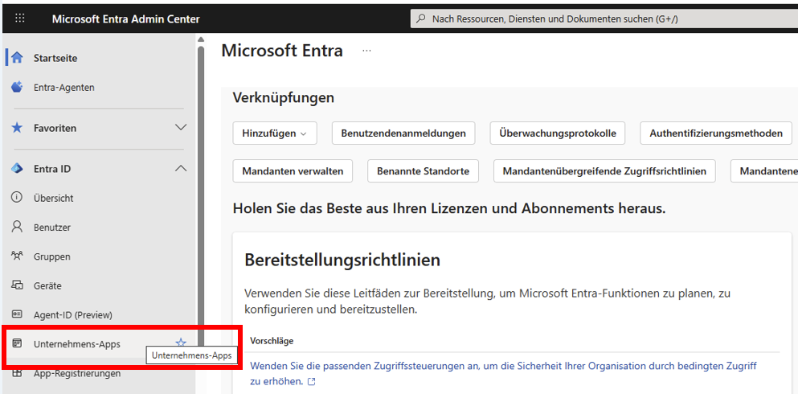
Task: Click external link icon after 'zu erhöhen.'
Action: pos(312,381)
